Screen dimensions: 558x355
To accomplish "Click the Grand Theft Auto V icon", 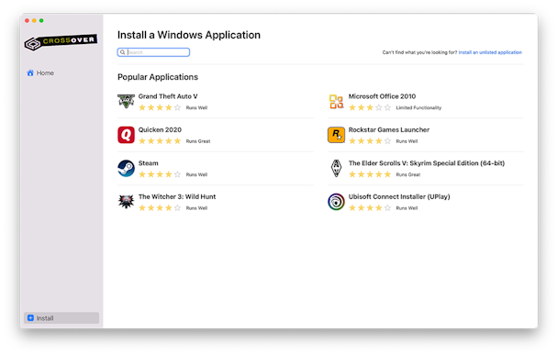I will pyautogui.click(x=126, y=101).
